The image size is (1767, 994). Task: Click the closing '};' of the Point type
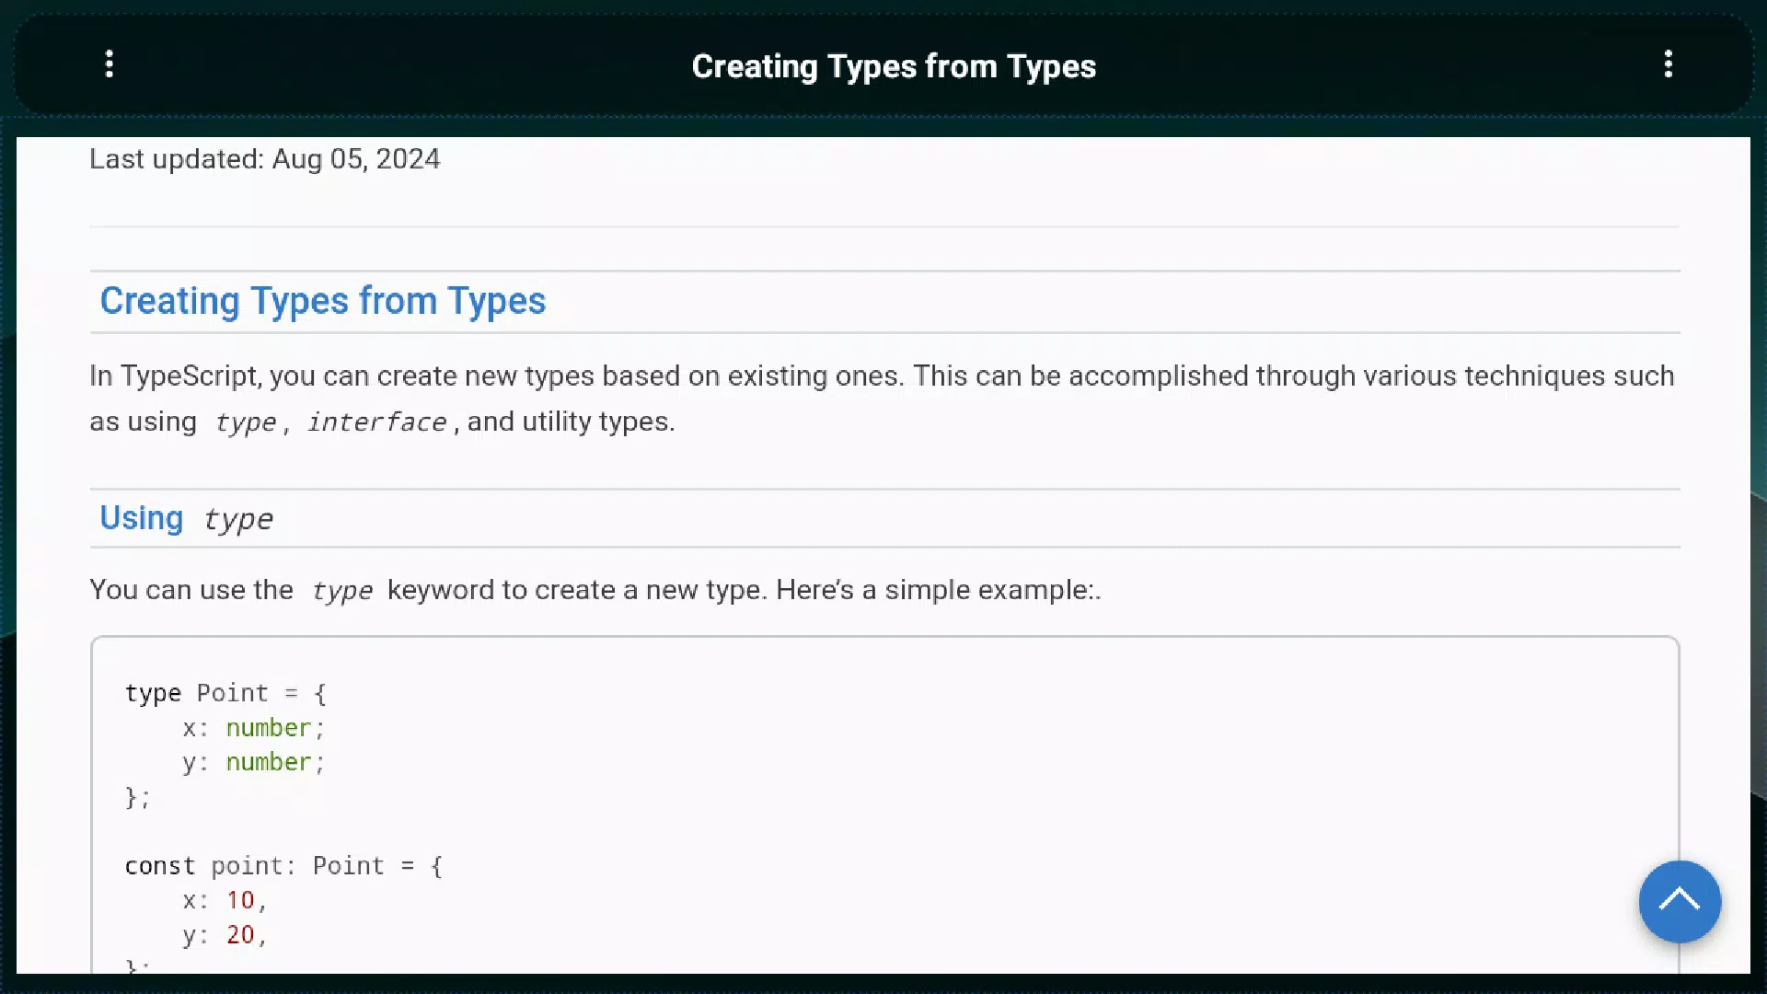(137, 797)
